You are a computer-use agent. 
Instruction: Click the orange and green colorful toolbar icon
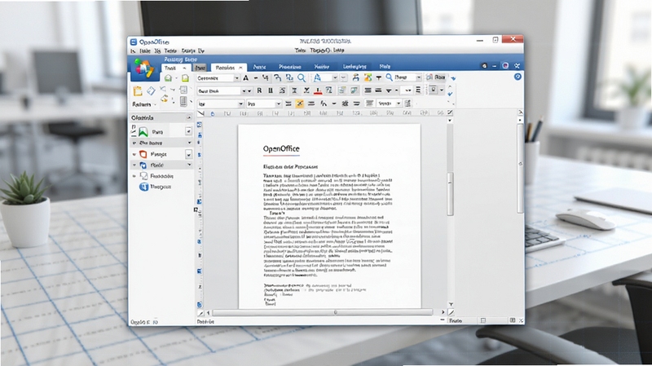[x=368, y=77]
